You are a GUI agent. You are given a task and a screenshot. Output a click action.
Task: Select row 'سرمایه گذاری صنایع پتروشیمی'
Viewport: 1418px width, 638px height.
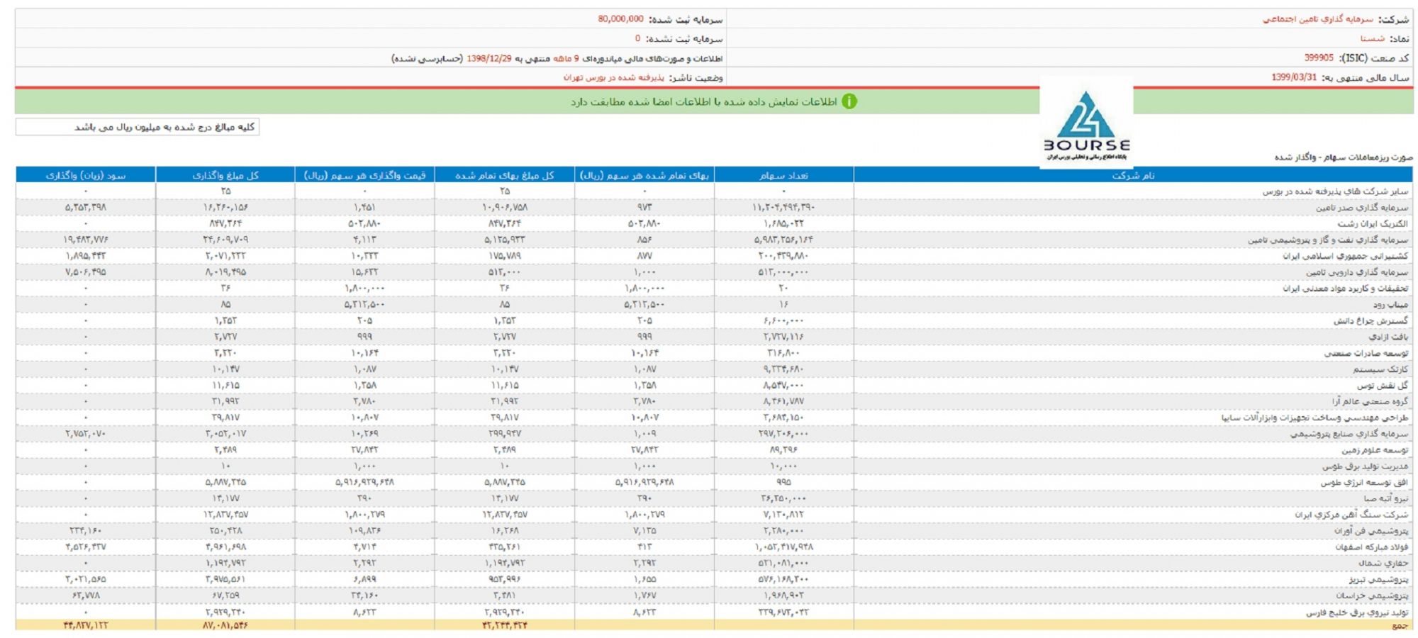pyautogui.click(x=714, y=434)
